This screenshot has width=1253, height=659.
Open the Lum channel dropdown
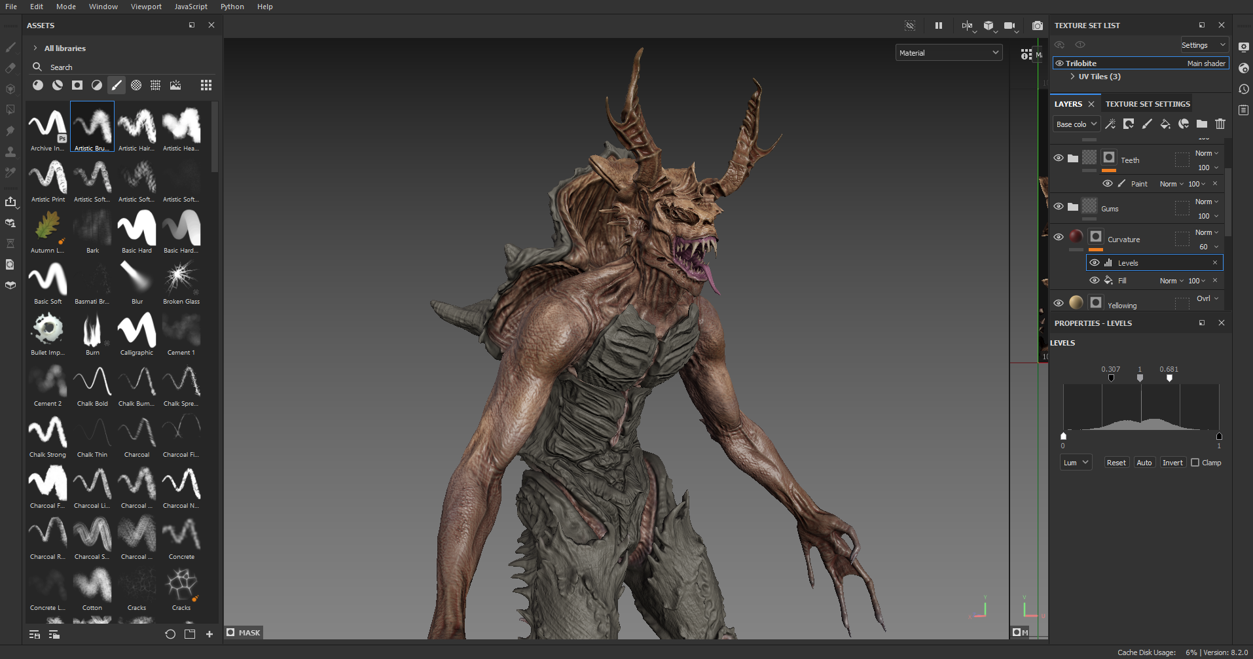click(1076, 463)
